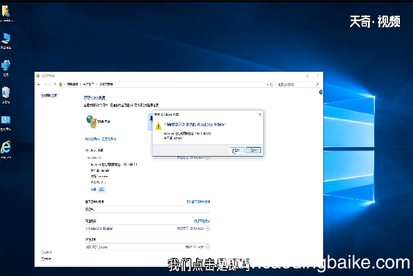
Task: Open User Accounts link at bottom left
Action: pos(46,259)
